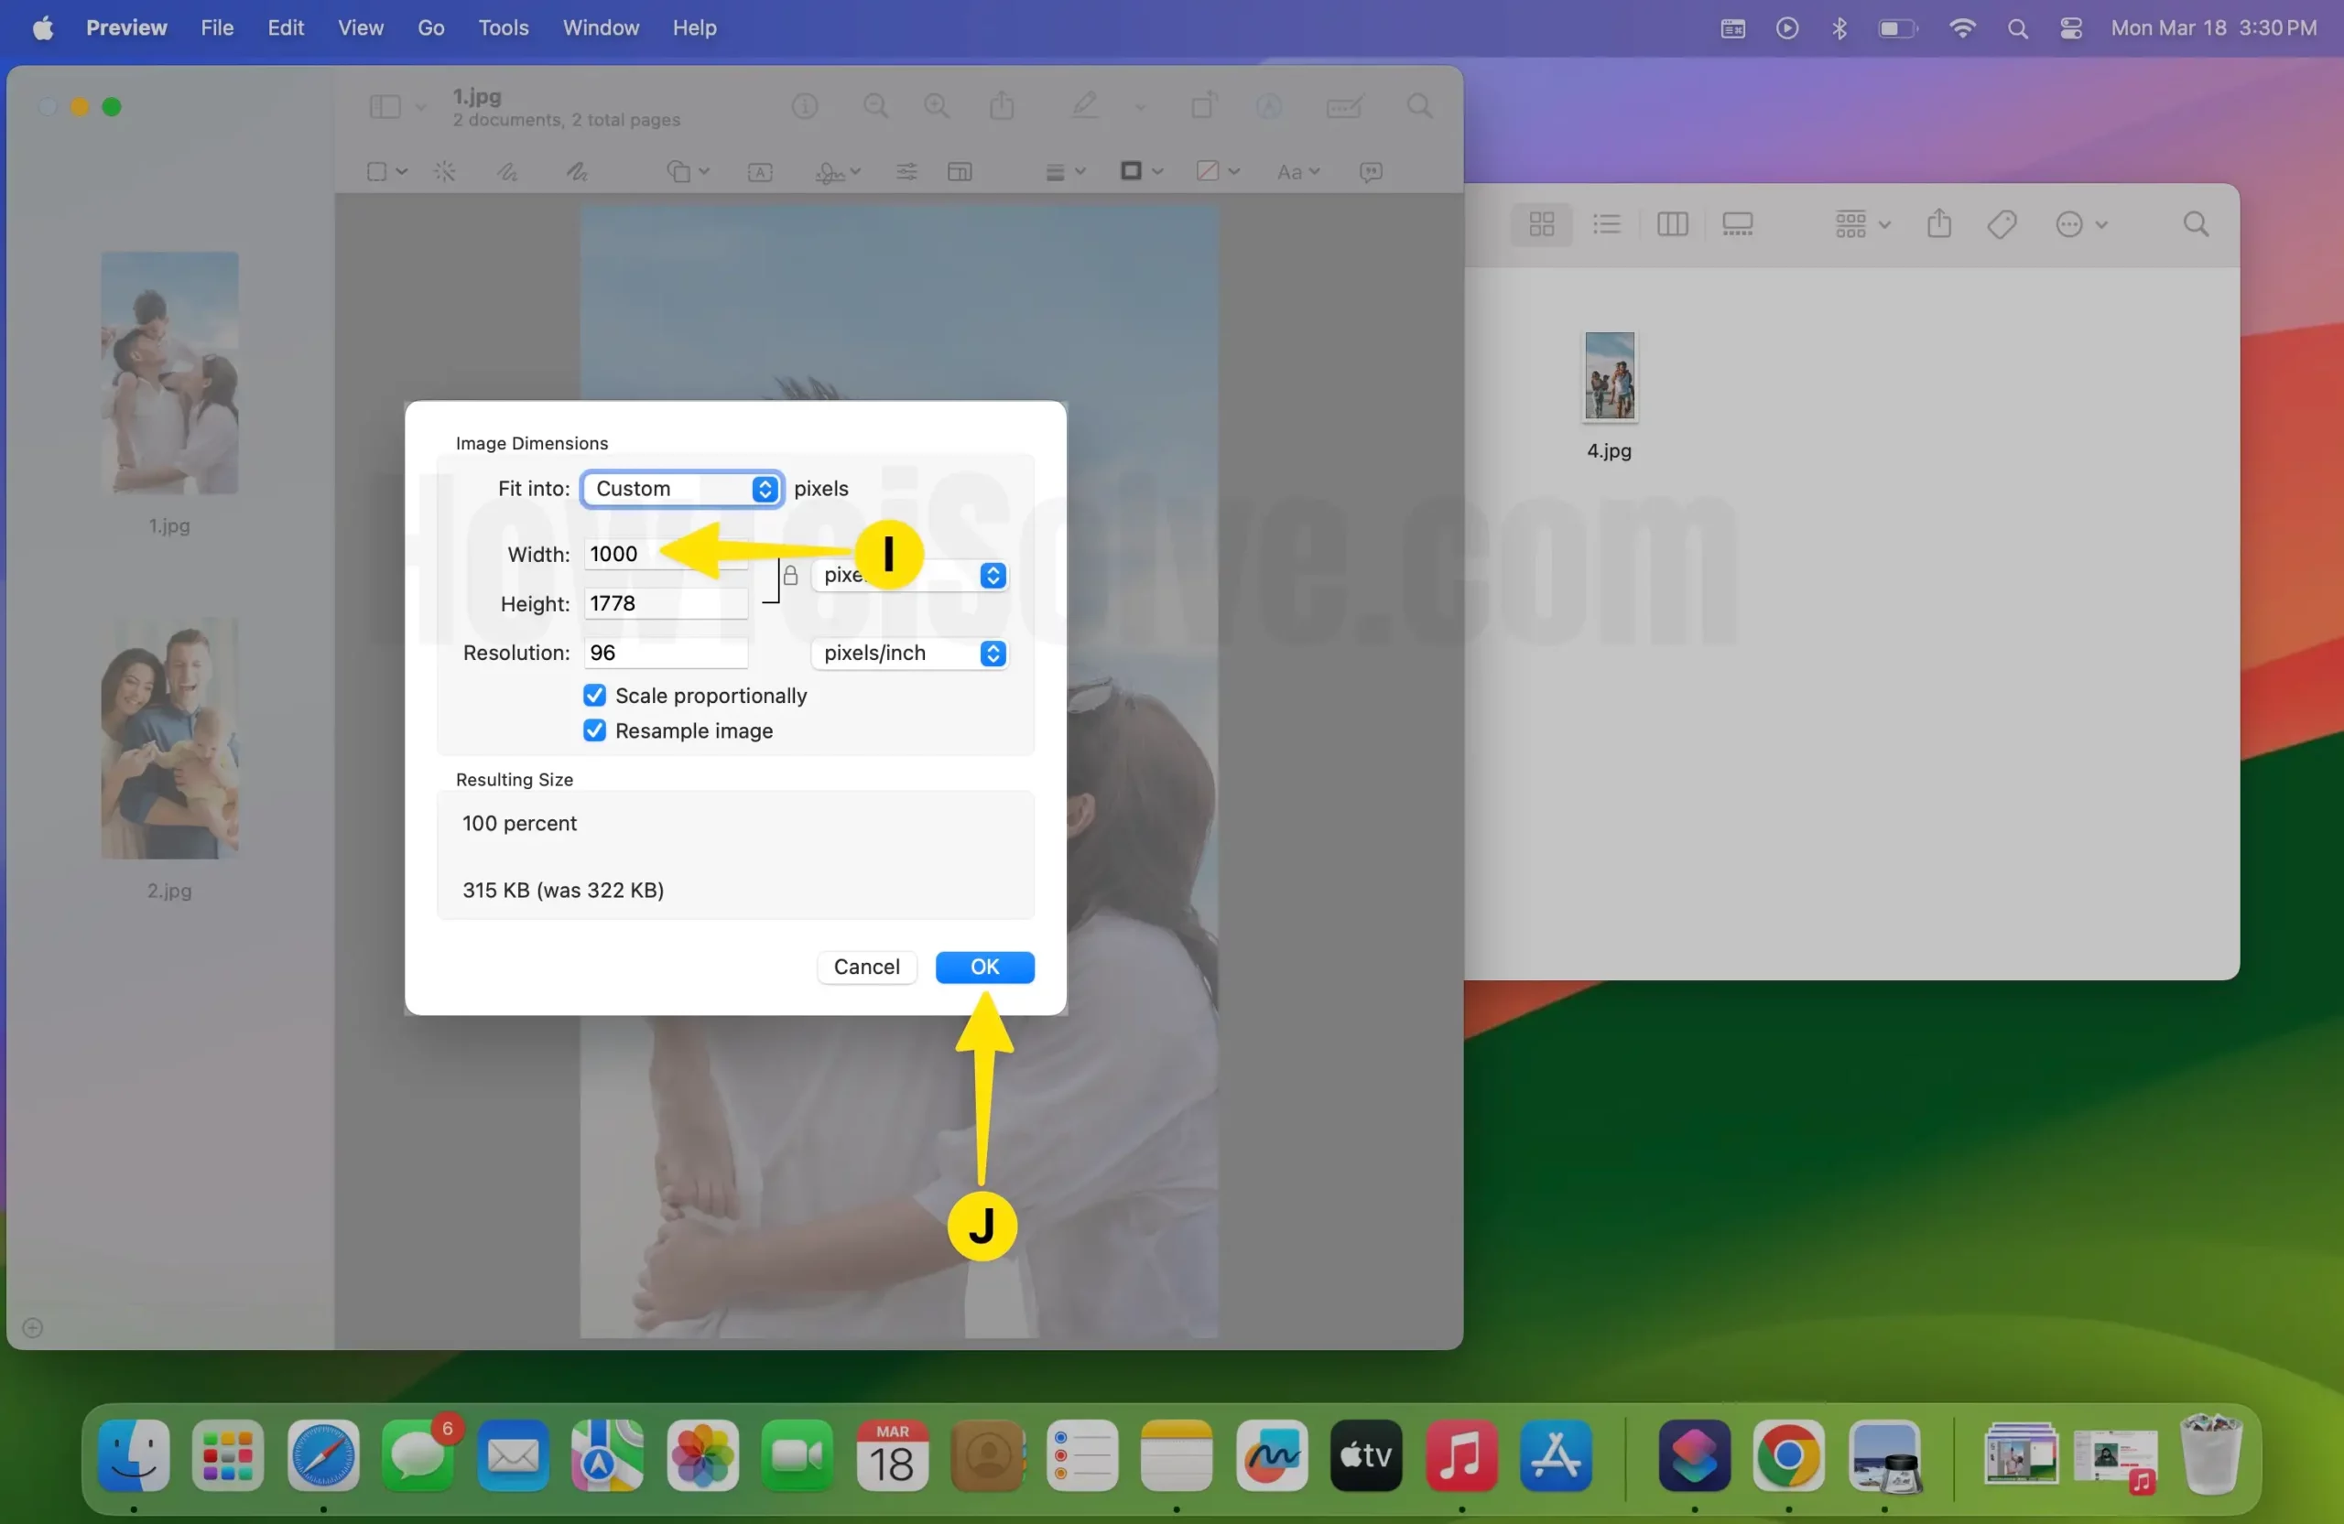Click the Zoom In magnifier icon
The image size is (2344, 1524).
point(937,105)
